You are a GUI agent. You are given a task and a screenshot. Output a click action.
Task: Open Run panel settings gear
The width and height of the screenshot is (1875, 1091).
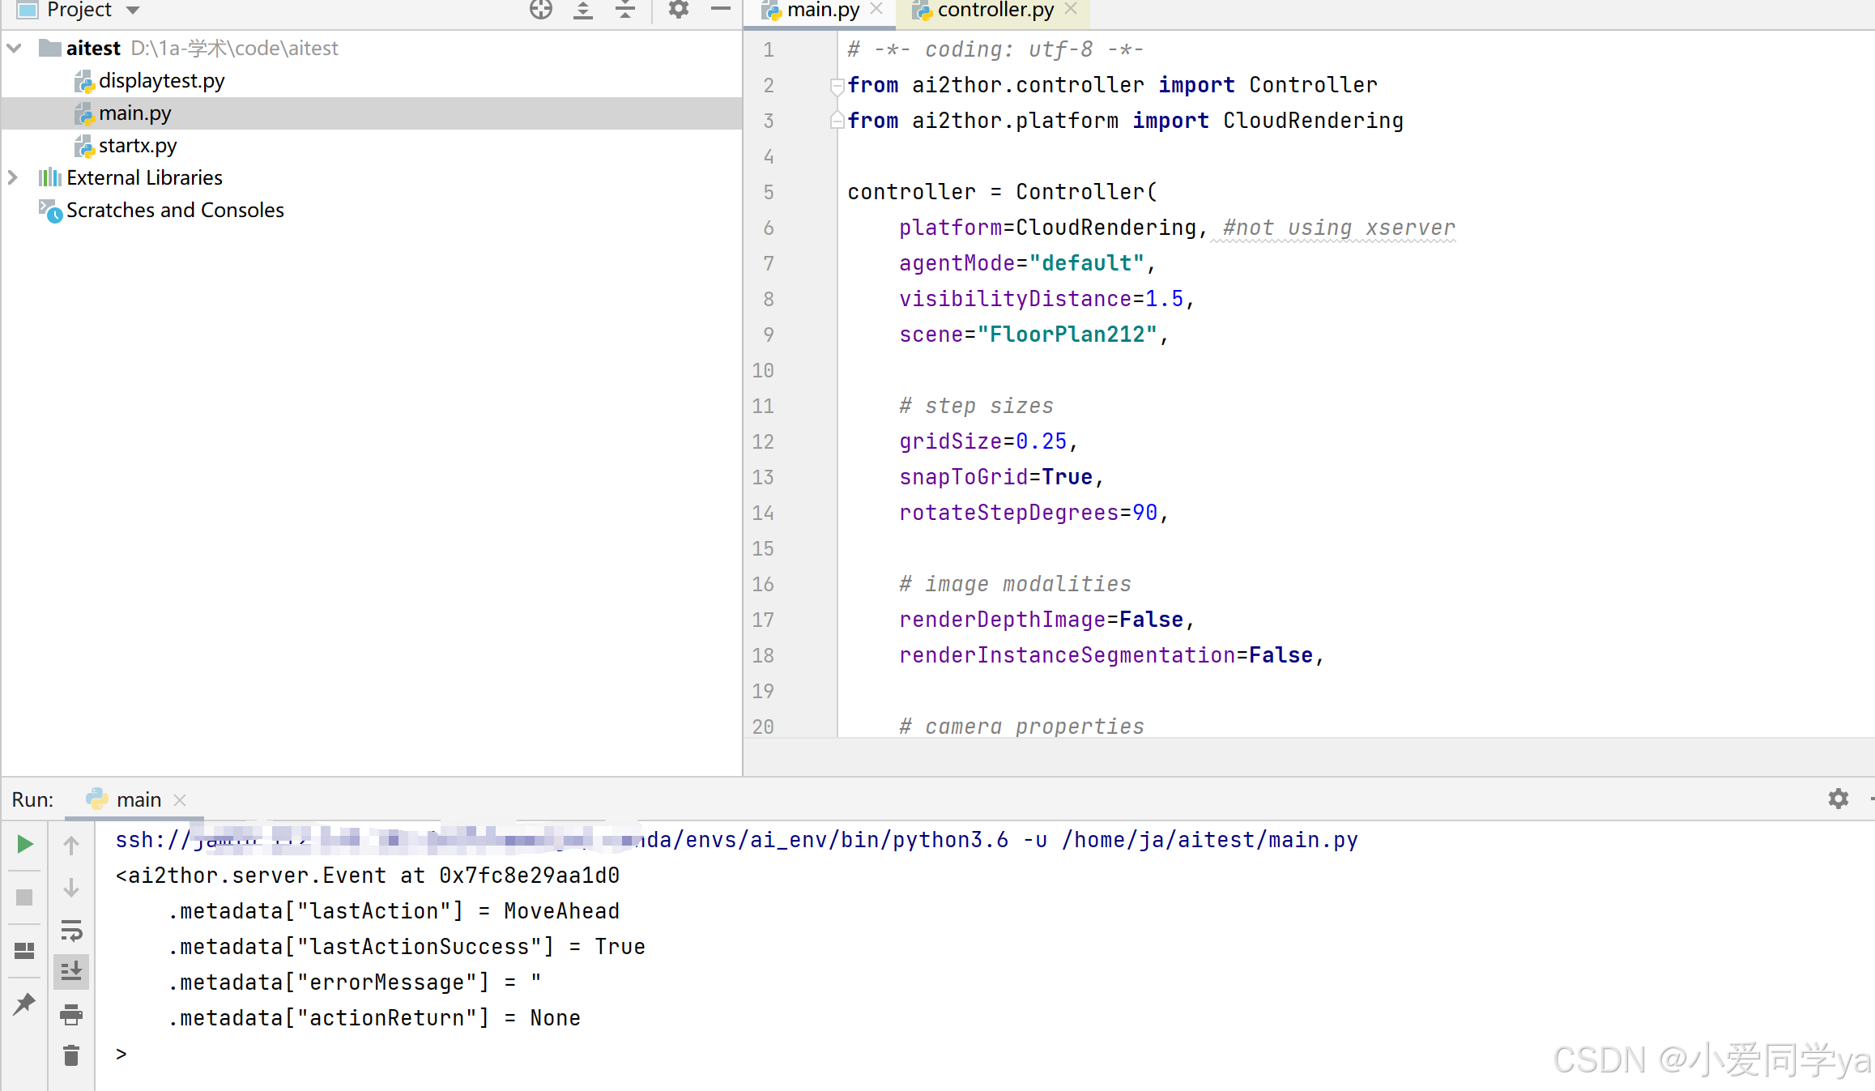[x=1838, y=799]
